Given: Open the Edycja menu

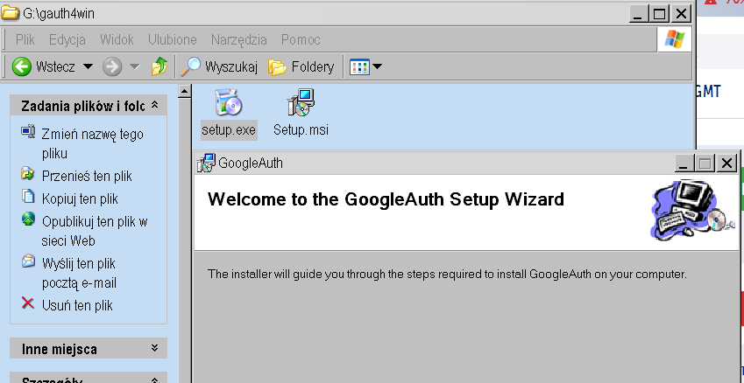Looking at the screenshot, I should click(67, 39).
